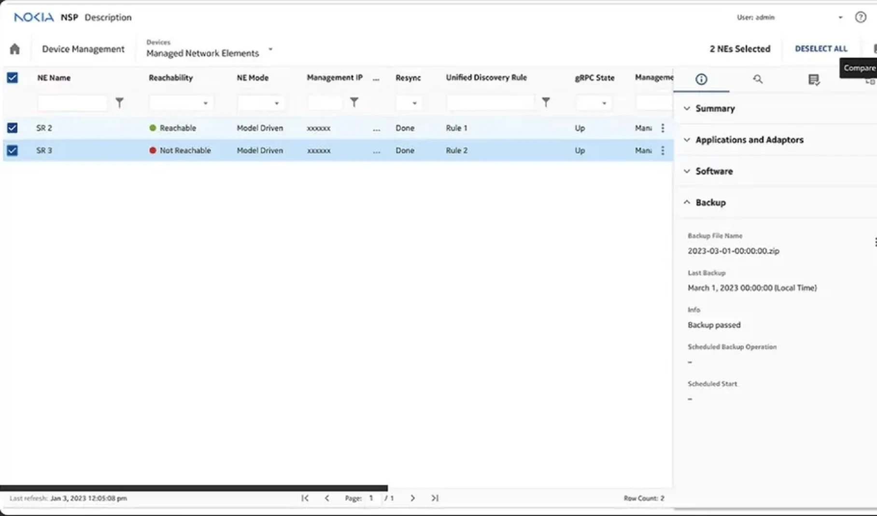Open the NE Mode filter dropdown
Viewport: 877px width, 516px height.
[261, 103]
